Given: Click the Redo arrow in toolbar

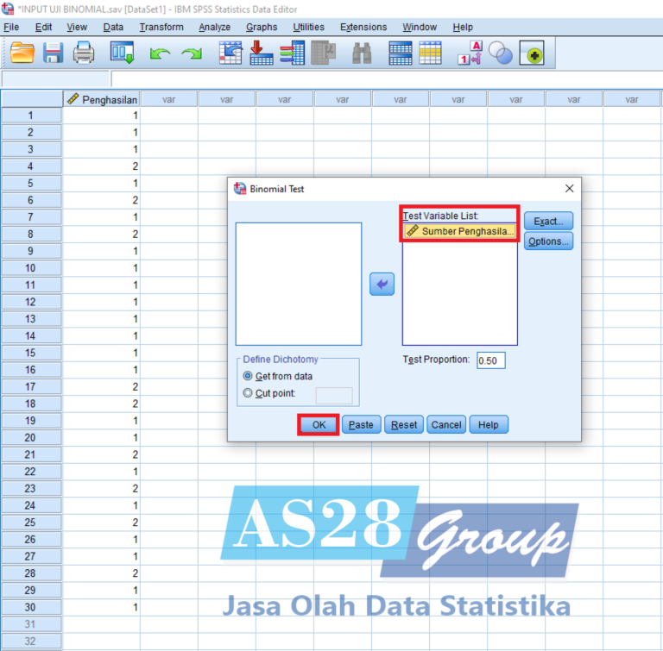Looking at the screenshot, I should point(192,54).
